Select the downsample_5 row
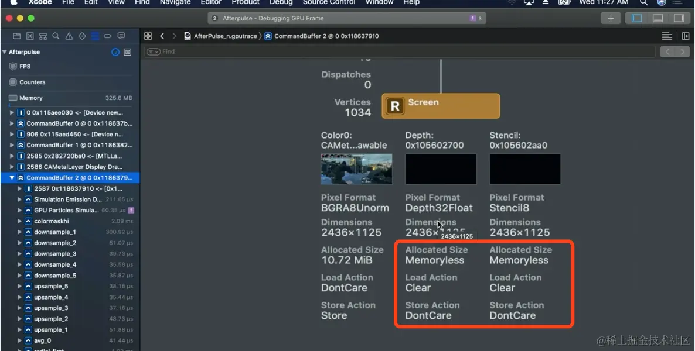 (70, 276)
